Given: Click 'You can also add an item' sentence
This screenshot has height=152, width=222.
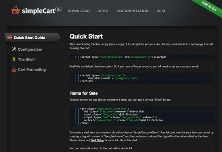Looking at the screenshot, I should point(101,148).
